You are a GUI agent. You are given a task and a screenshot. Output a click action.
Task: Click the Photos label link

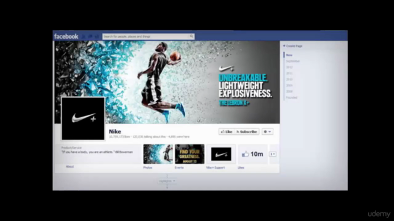click(148, 168)
